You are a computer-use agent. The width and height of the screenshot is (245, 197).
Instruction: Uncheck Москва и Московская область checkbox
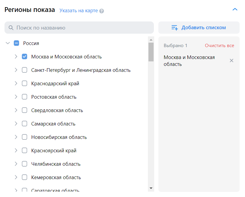(24, 57)
